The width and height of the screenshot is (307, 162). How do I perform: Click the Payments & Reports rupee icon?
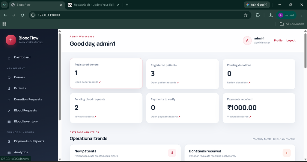pyautogui.click(x=9, y=142)
